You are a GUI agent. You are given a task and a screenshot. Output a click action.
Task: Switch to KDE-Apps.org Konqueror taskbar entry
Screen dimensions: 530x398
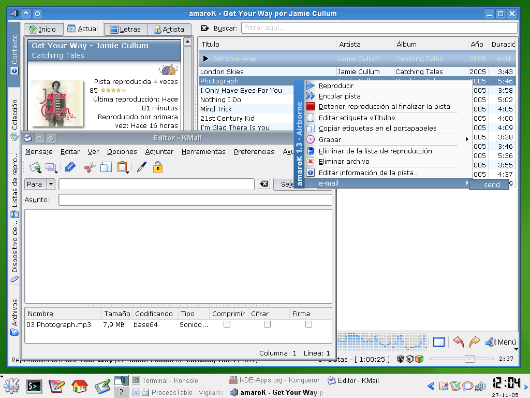274,380
